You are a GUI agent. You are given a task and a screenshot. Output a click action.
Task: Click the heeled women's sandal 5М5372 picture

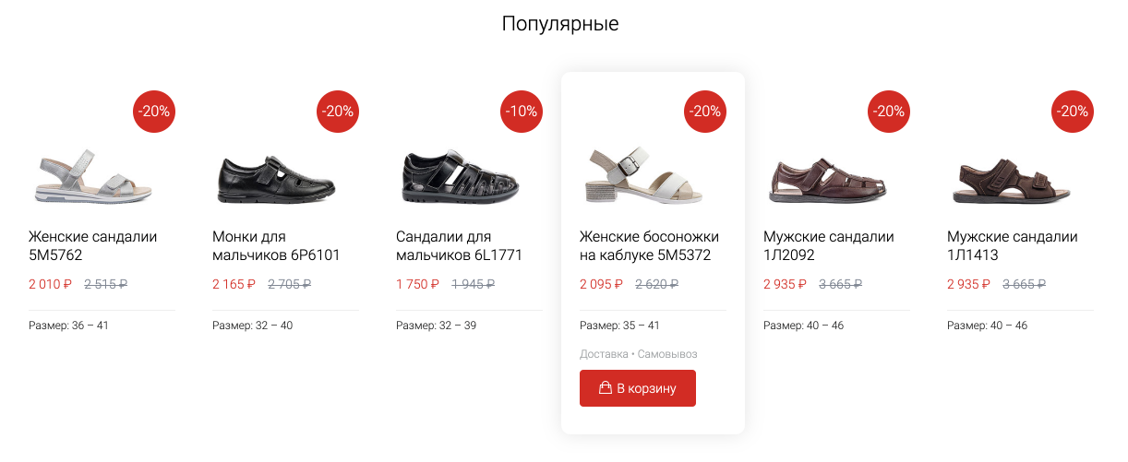coord(643,175)
